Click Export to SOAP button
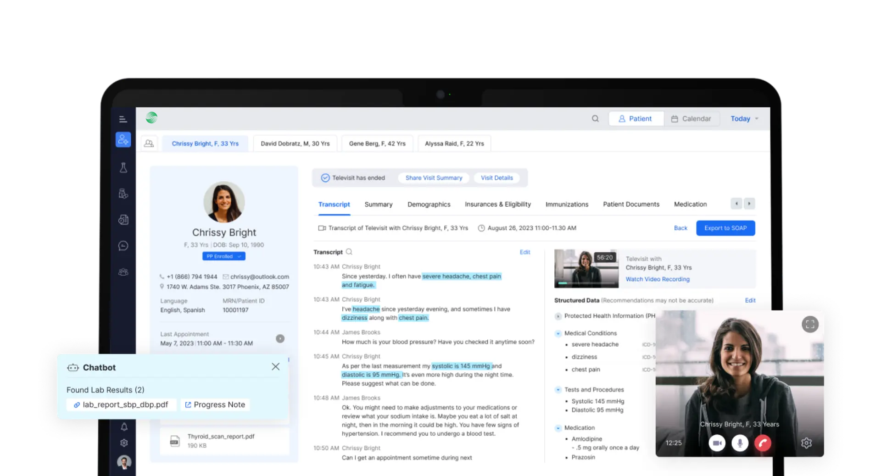The width and height of the screenshot is (881, 476). pyautogui.click(x=725, y=228)
